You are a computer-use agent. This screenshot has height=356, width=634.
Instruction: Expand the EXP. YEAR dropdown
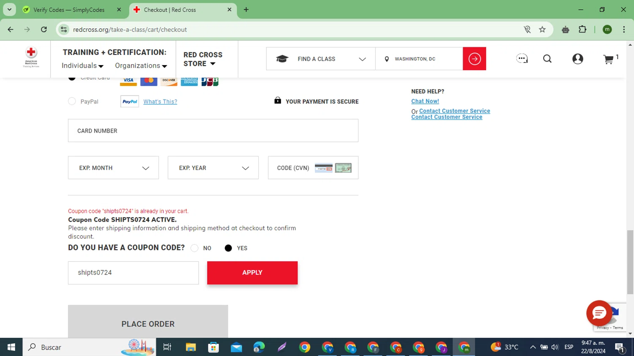(x=213, y=168)
